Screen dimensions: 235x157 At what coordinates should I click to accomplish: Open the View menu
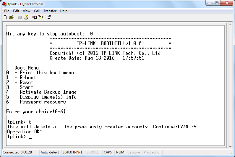click(27, 11)
